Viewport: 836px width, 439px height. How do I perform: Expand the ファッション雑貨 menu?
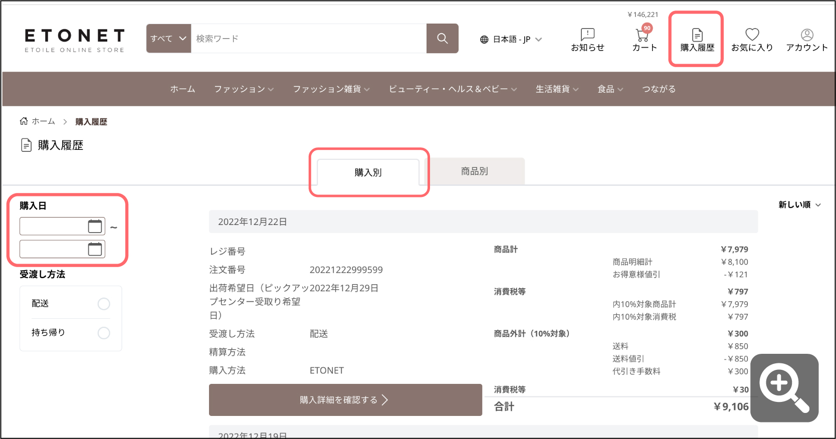(x=331, y=89)
